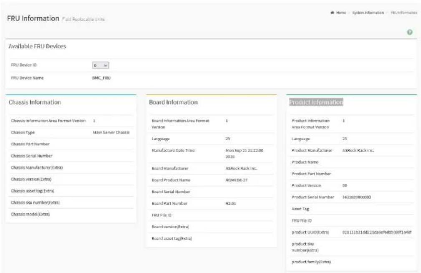Open the FRU Device ID dropdown
Image resolution: width=421 pixels, height=273 pixels.
[x=101, y=65]
